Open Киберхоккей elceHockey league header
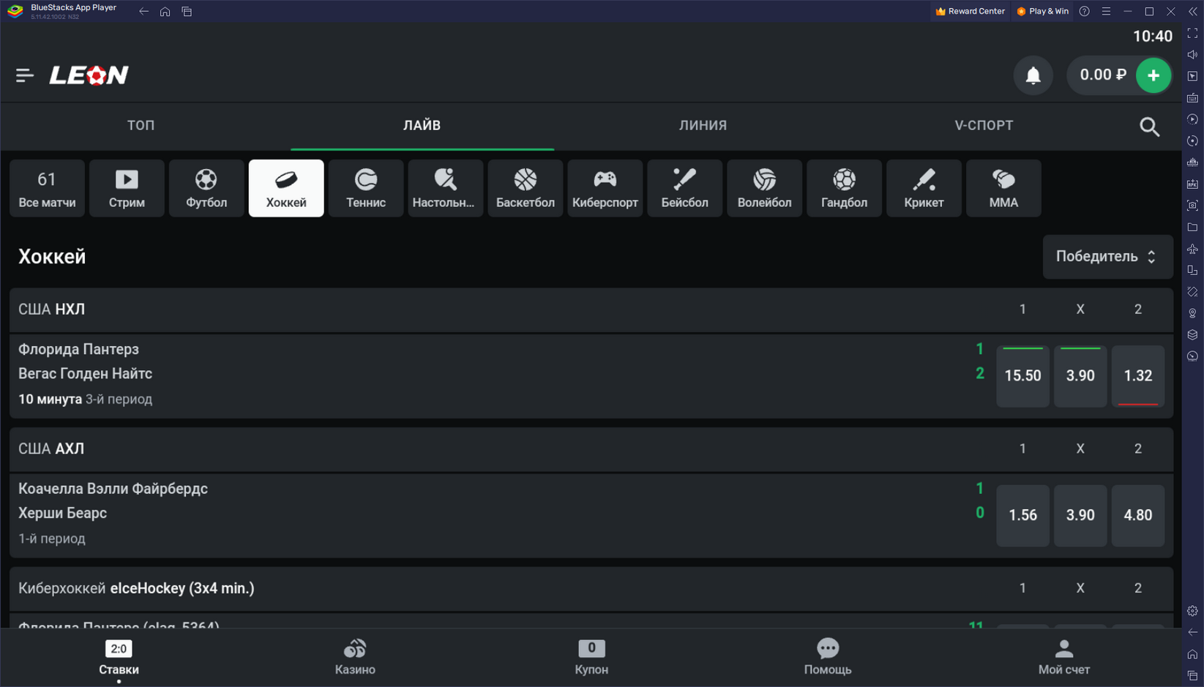Image resolution: width=1204 pixels, height=687 pixels. coord(591,588)
